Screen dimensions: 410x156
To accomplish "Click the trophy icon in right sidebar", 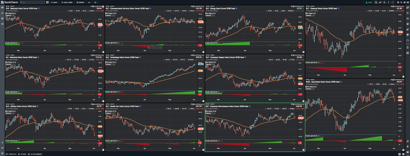I will click(x=407, y=35).
